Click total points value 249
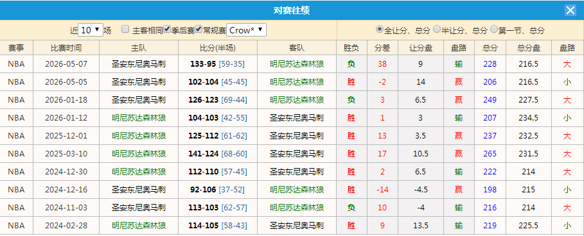This screenshot has width=584, height=236. pos(490,100)
